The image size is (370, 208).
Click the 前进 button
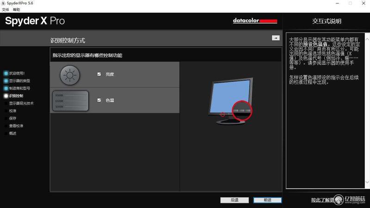pyautogui.click(x=267, y=200)
